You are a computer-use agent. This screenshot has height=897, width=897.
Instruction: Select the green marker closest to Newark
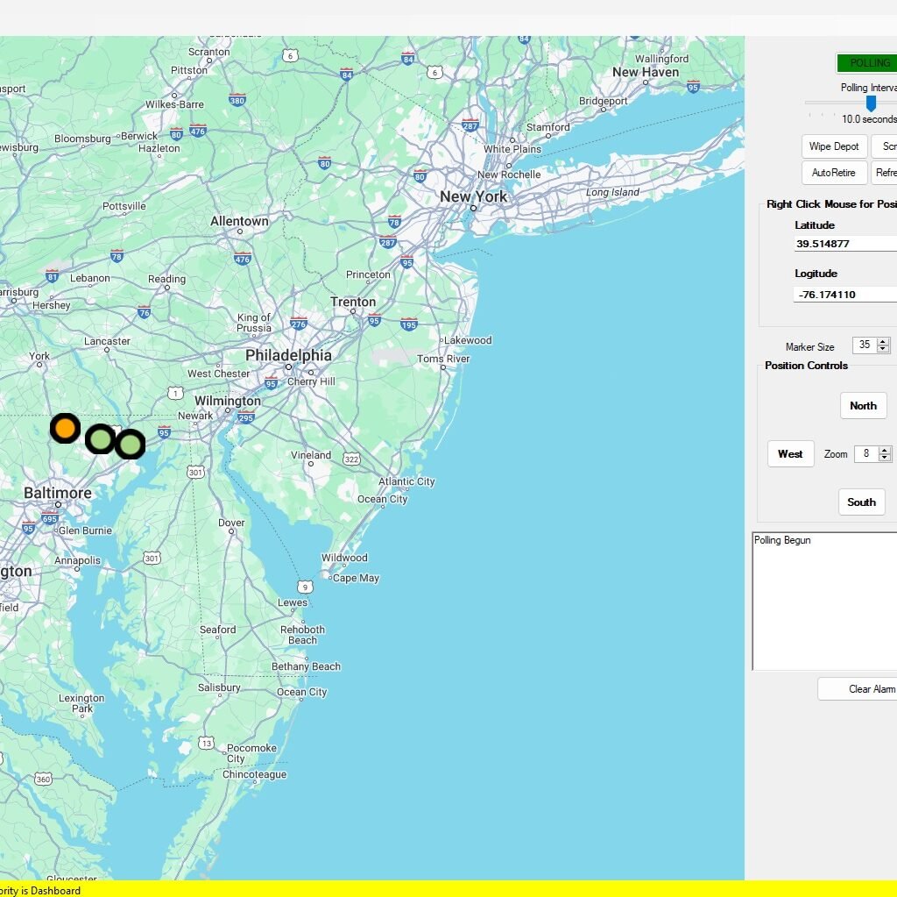pyautogui.click(x=131, y=445)
